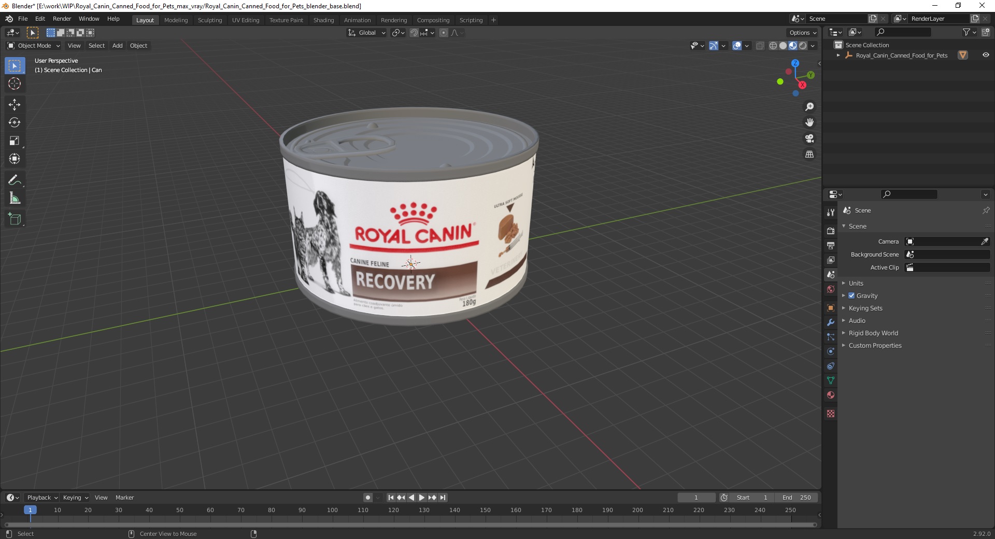Click the outliner search field

pos(903,32)
